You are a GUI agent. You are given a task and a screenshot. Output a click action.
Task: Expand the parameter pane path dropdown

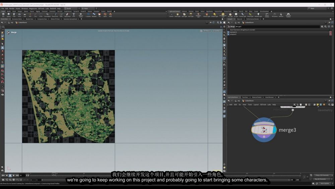(x=326, y=22)
